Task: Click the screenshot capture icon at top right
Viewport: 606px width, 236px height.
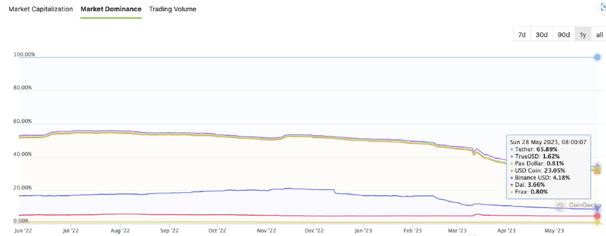Action: 603,8
